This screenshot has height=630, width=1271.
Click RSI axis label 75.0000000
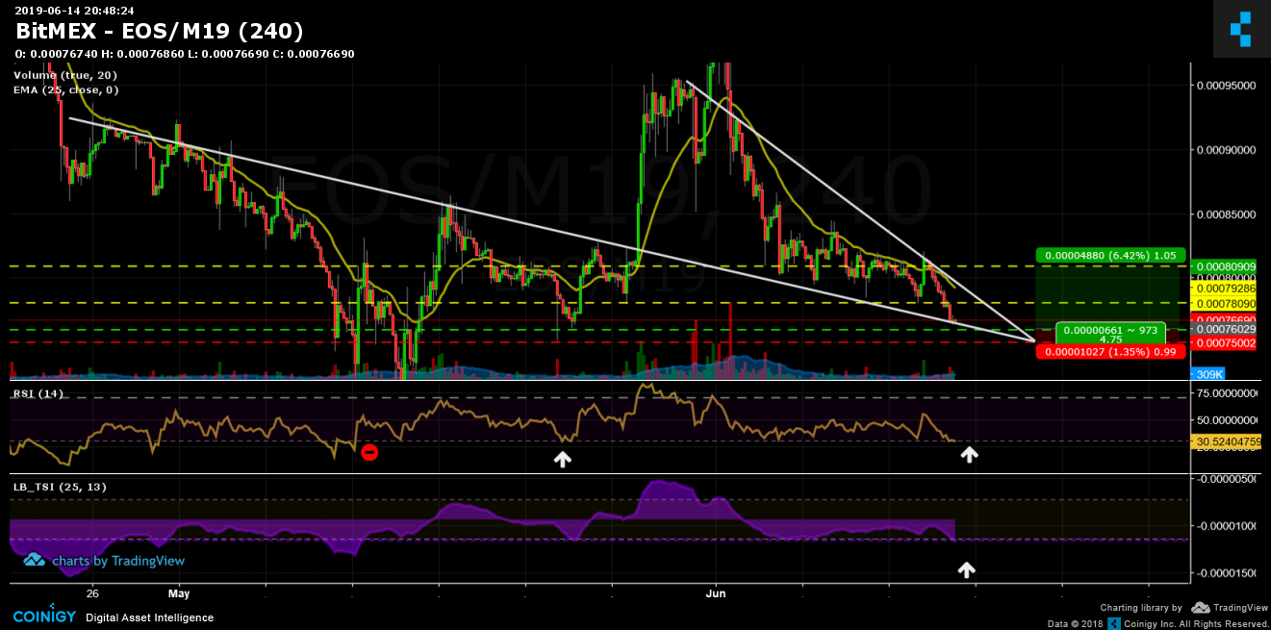(x=1227, y=393)
